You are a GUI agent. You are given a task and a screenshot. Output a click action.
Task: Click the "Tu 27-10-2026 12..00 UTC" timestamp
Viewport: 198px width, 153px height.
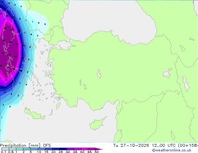click(x=144, y=146)
